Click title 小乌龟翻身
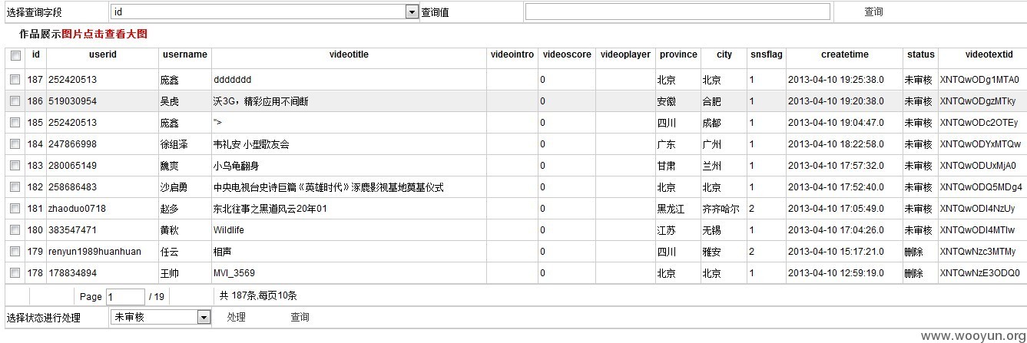This screenshot has height=343, width=1027. coord(236,166)
